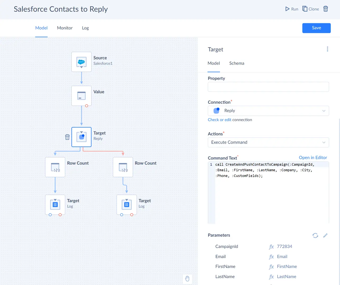Switch to the Log tab

click(x=85, y=28)
